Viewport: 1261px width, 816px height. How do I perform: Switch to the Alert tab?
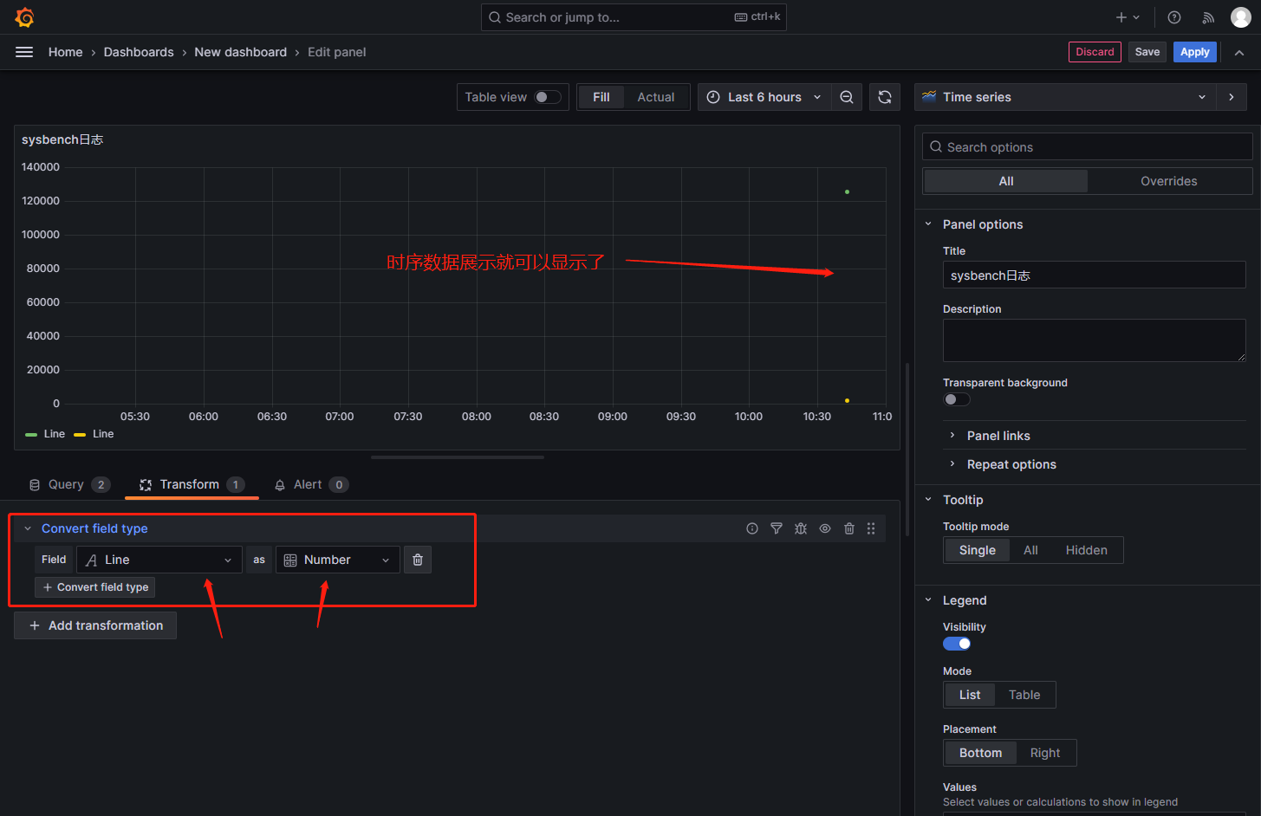[311, 484]
